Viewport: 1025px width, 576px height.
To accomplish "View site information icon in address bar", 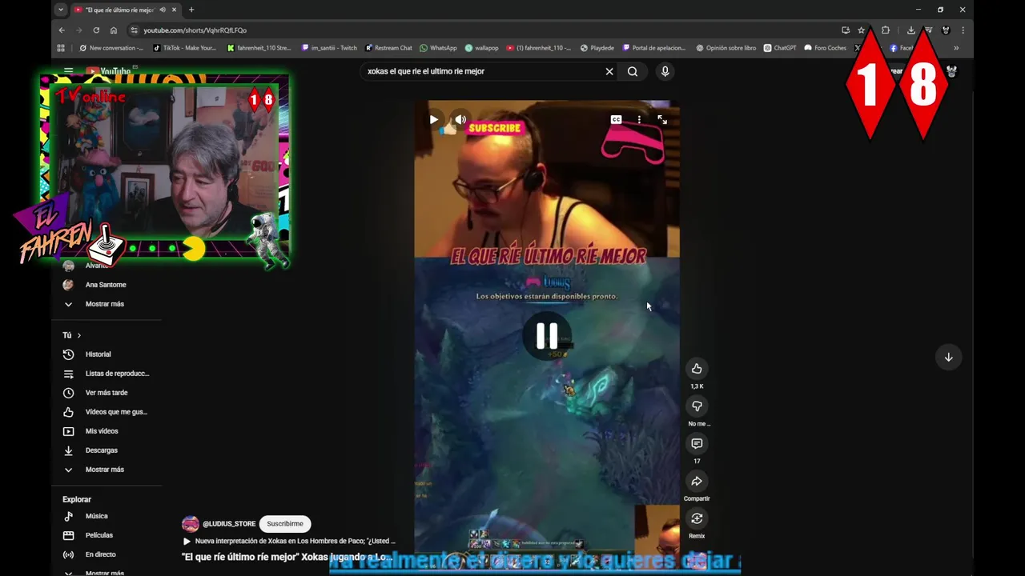I will point(134,30).
